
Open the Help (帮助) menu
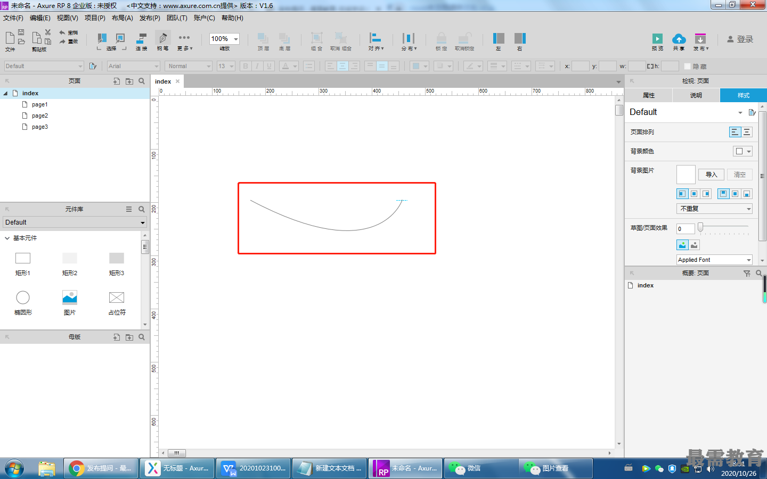pos(232,18)
